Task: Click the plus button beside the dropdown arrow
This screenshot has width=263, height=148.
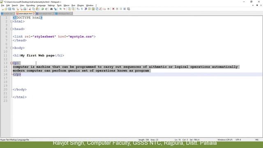Action: pyautogui.click(x=253, y=5)
